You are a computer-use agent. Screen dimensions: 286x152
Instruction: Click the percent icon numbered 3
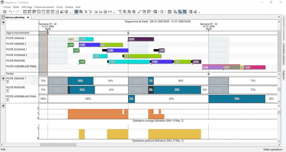pyautogui.click(x=134, y=12)
